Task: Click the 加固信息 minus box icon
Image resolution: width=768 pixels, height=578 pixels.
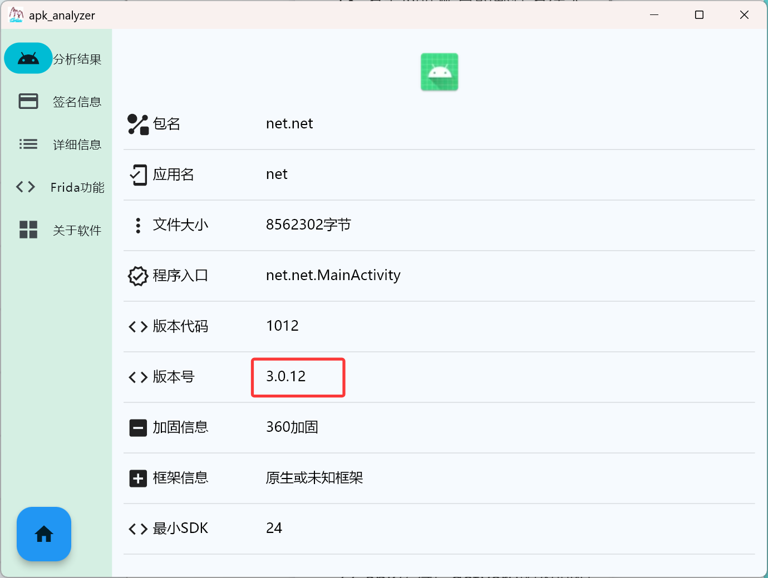Action: tap(138, 428)
